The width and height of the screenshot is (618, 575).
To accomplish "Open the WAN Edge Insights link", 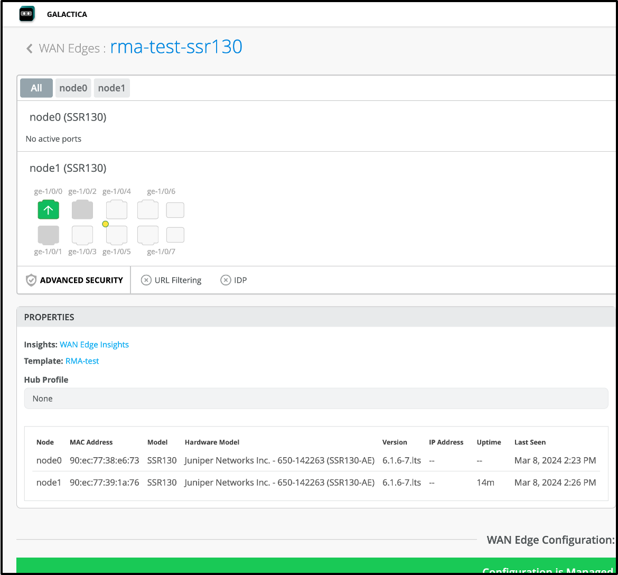I will [94, 345].
